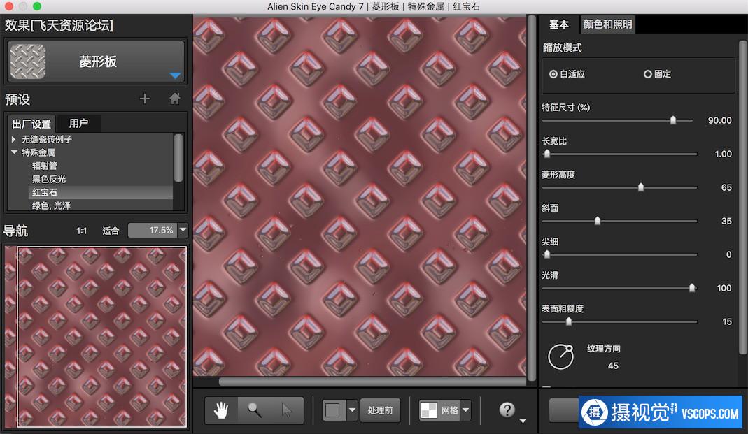Open the 出厂设置 presets tab

coord(31,124)
